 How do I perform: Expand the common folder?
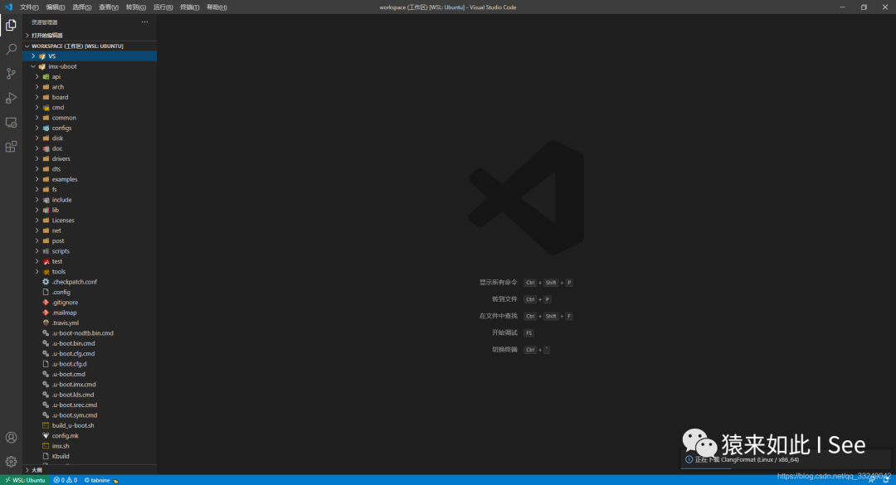(90, 118)
